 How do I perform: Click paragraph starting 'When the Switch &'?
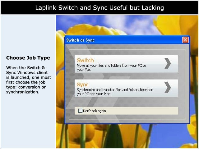tap(29, 80)
